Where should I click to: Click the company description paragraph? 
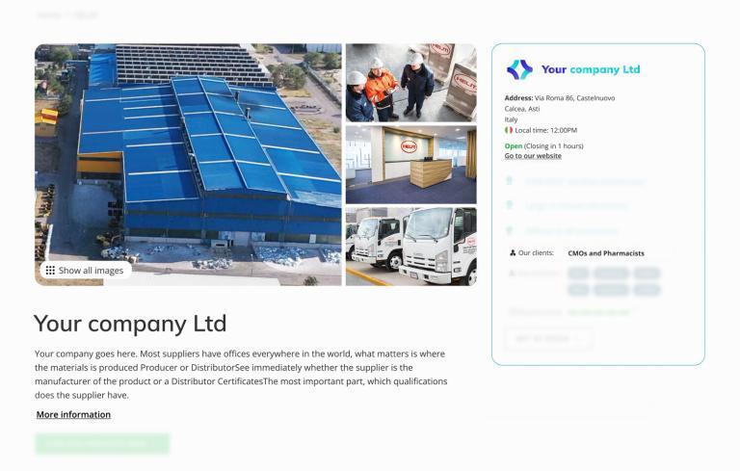click(x=241, y=375)
